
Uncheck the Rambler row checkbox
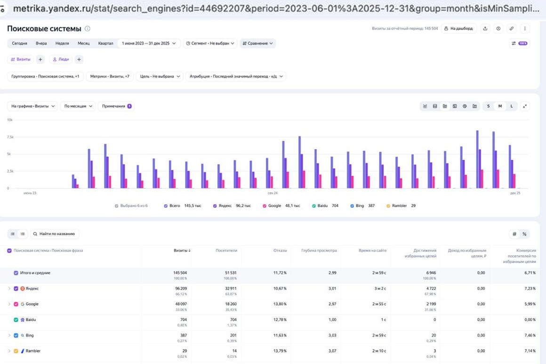point(16,351)
